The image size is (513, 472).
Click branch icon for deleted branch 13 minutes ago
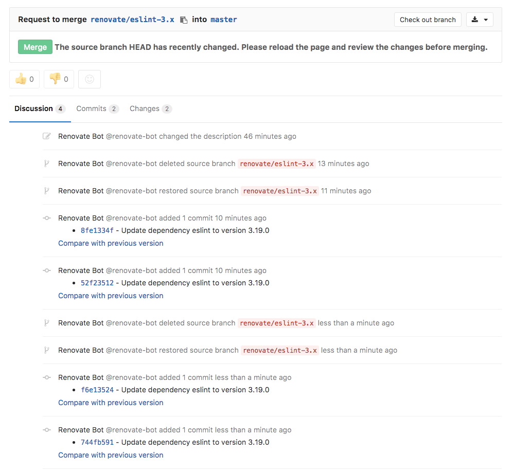[47, 164]
